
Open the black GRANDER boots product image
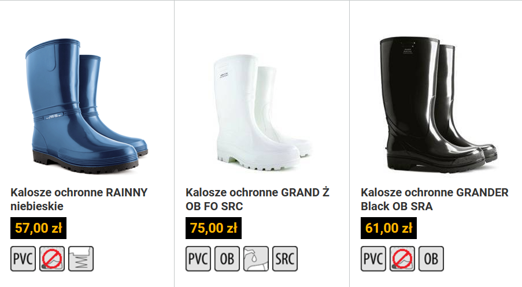438,105
